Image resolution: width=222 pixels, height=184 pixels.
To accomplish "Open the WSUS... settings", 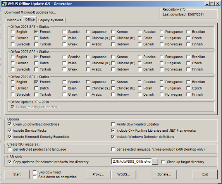I will coord(124,174).
